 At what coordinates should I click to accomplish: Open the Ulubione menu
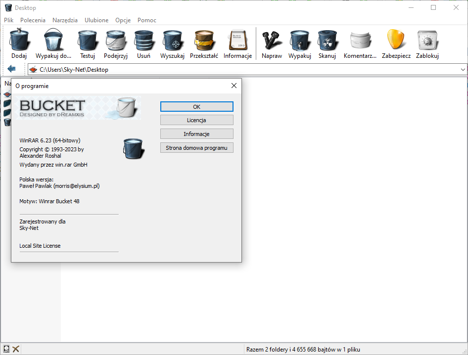96,20
